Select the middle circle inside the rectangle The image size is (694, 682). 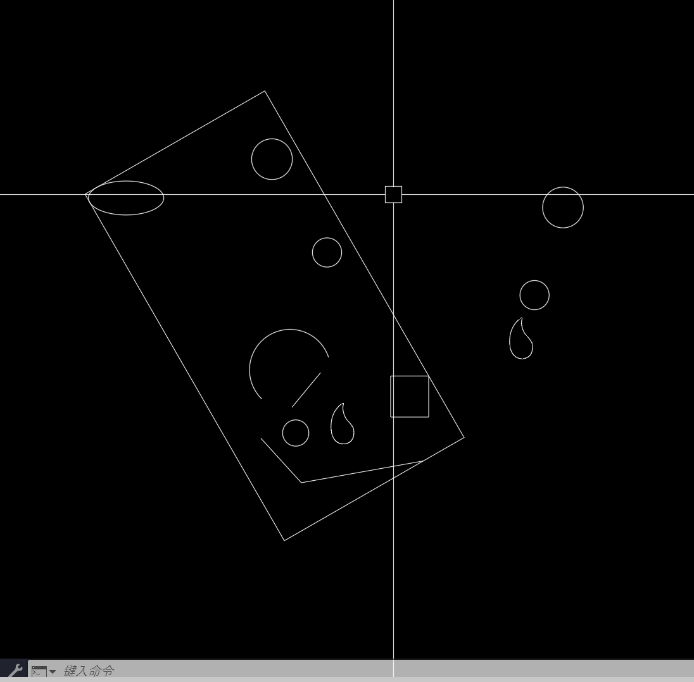[327, 239]
